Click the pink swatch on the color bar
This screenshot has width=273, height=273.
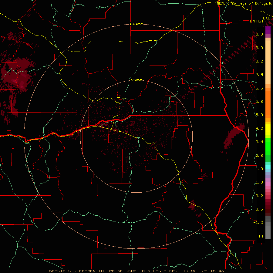(x=268, y=184)
